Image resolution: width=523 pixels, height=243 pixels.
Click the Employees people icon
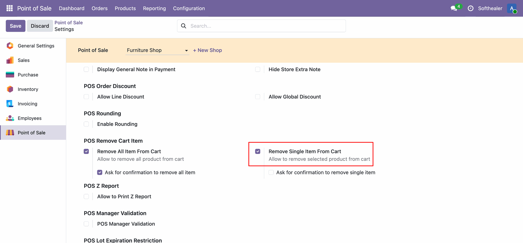pyautogui.click(x=10, y=118)
